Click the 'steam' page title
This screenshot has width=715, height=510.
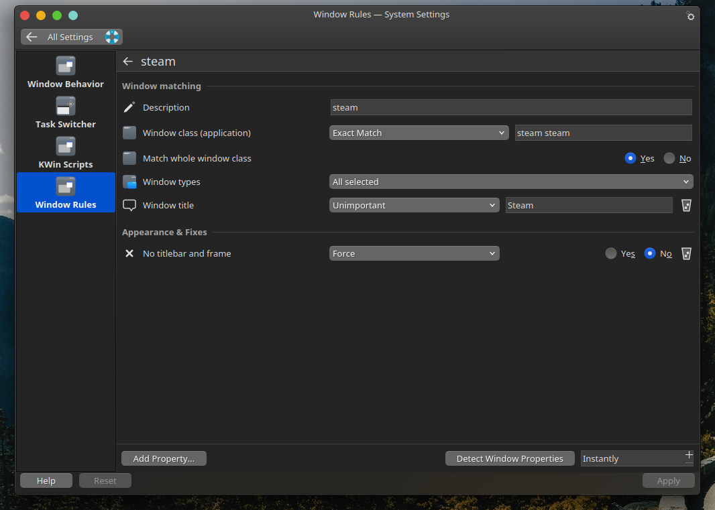(158, 62)
